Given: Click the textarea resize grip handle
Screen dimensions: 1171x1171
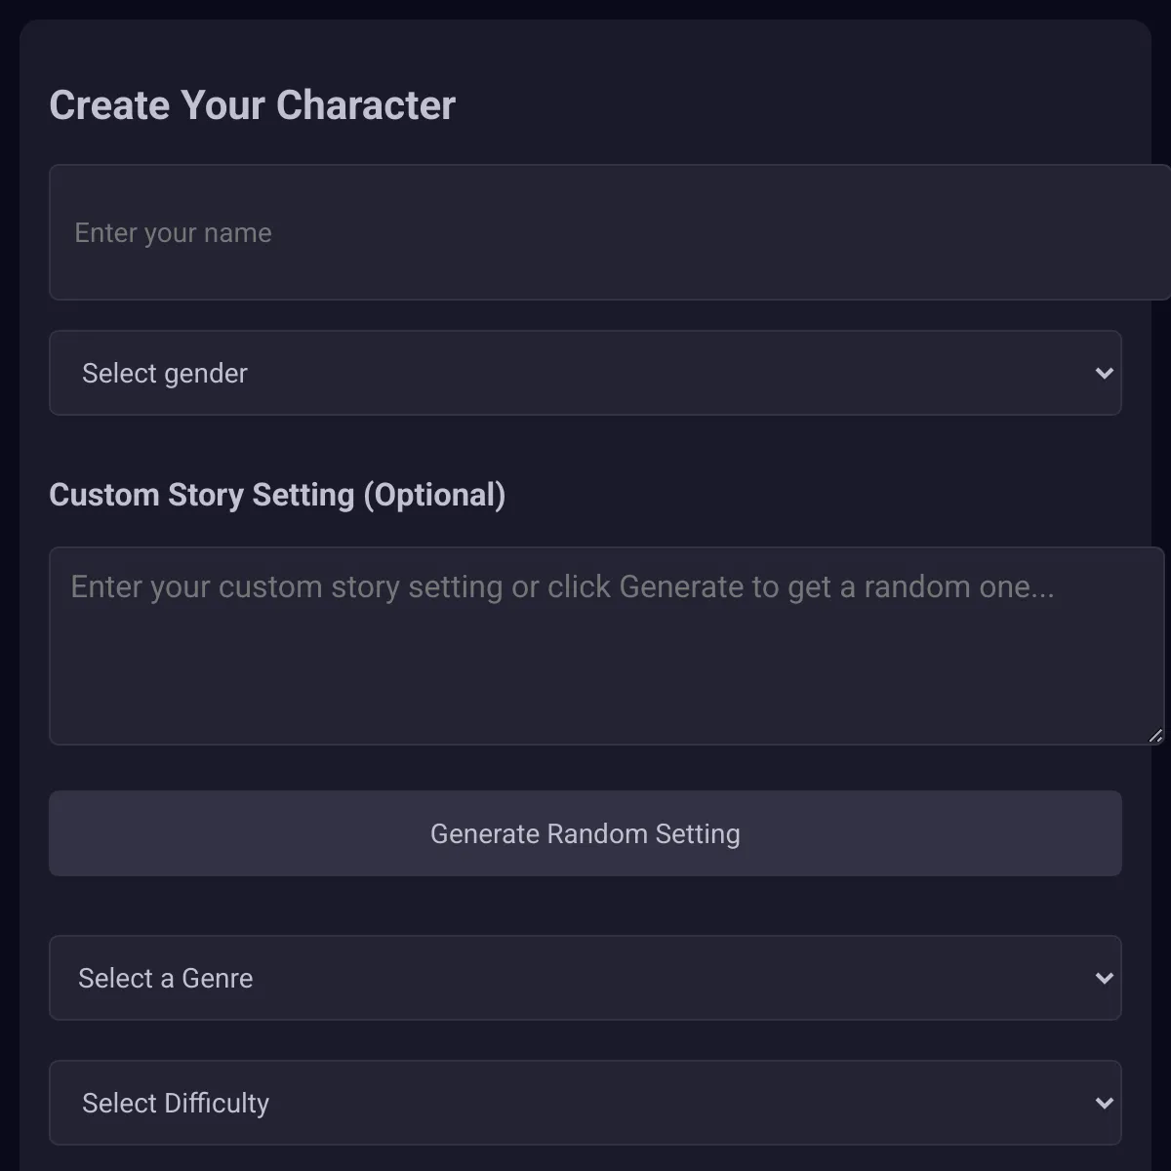Looking at the screenshot, I should (1155, 736).
